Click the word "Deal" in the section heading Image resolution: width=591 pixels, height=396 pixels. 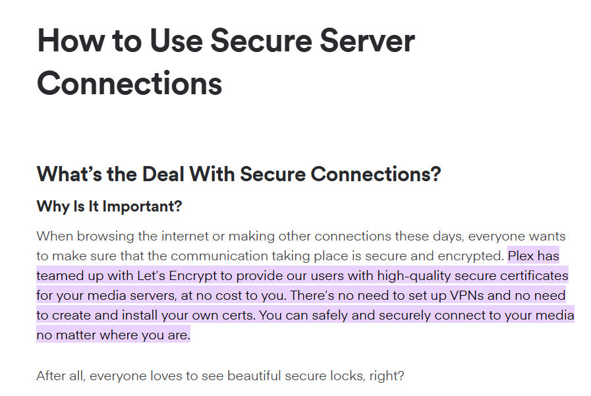click(163, 174)
